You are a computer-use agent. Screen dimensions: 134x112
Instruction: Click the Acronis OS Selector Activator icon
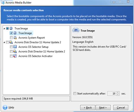[x=15, y=56]
